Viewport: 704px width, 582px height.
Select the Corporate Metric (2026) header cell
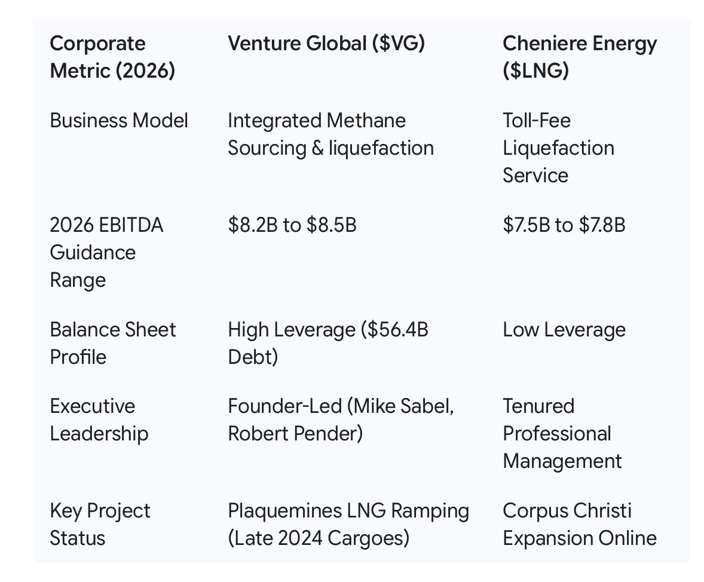[x=112, y=57]
